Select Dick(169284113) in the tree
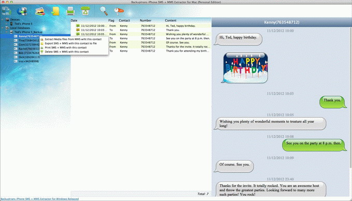The image size is (352, 201). 29,57
